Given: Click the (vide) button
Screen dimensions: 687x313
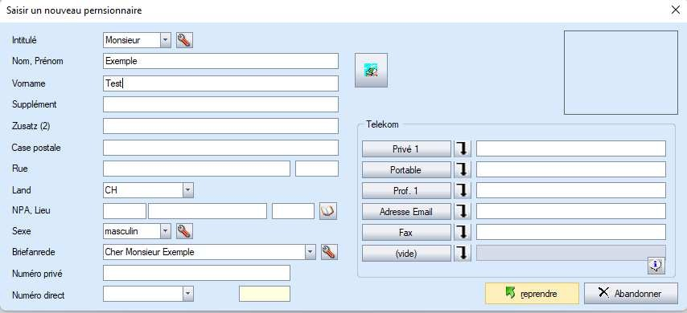Looking at the screenshot, I should (x=406, y=254).
